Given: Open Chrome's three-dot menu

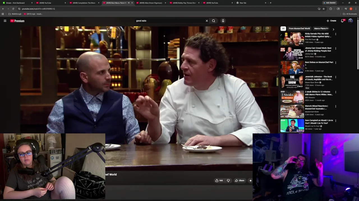Looking at the screenshot, I should (x=356, y=9).
